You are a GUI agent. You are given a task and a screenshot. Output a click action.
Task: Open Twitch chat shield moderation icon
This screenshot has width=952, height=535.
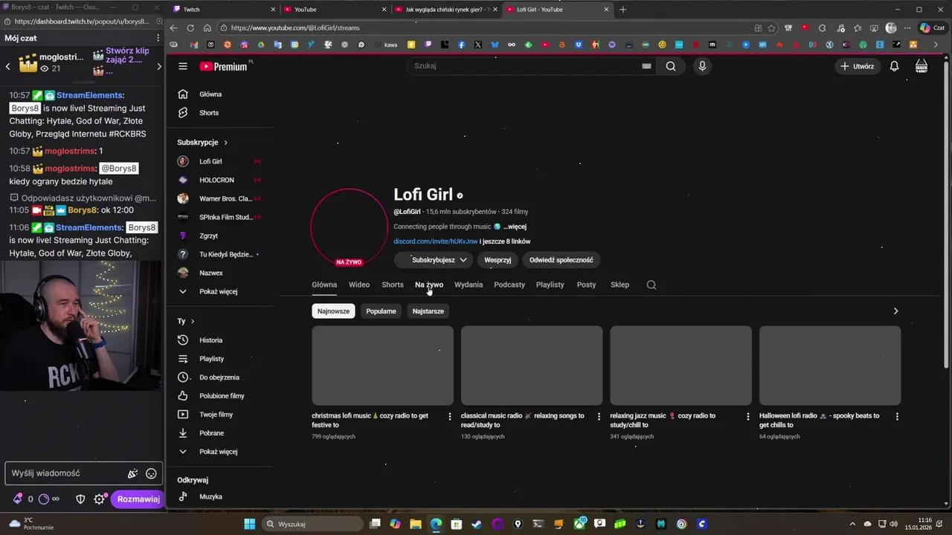pos(80,499)
